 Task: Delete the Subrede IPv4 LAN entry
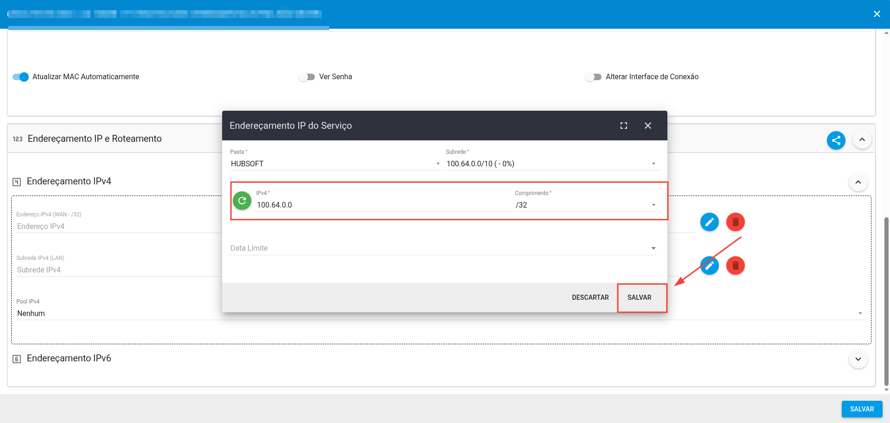pos(735,265)
